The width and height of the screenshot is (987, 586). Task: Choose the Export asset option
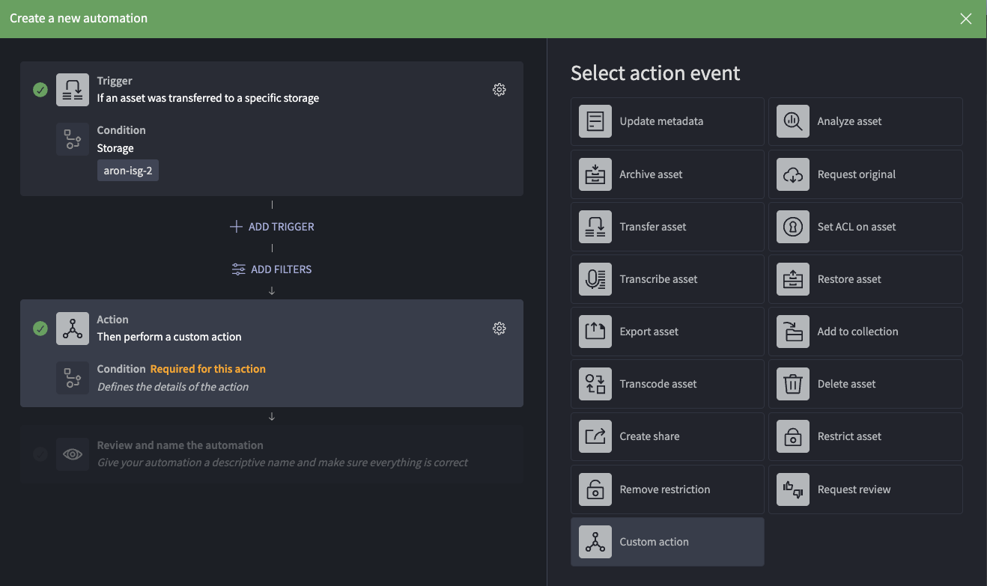click(x=667, y=332)
